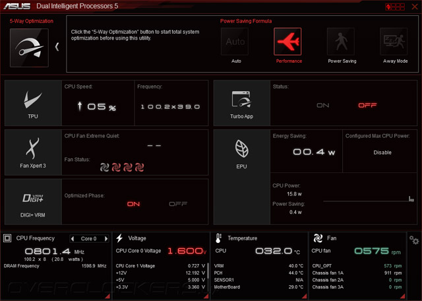Click the third fan status icon
Viewport: 422px width, 301px height.
coord(127,168)
